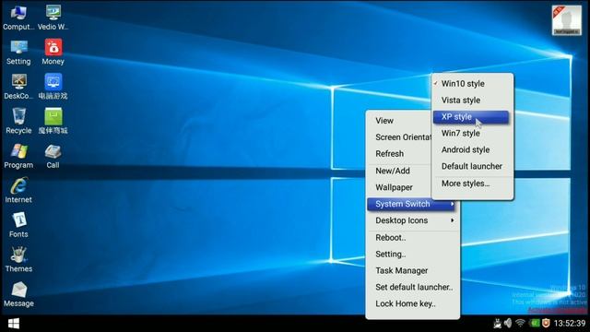Open the Recycle bin icon
Image resolution: width=590 pixels, height=332 pixels.
click(x=18, y=121)
